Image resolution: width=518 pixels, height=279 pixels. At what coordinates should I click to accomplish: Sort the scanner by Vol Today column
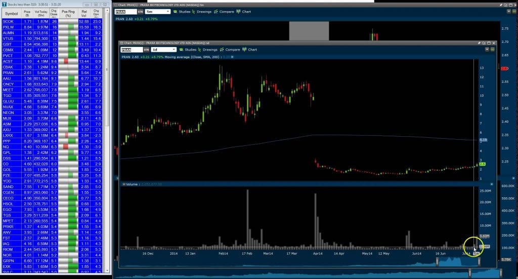point(41,14)
